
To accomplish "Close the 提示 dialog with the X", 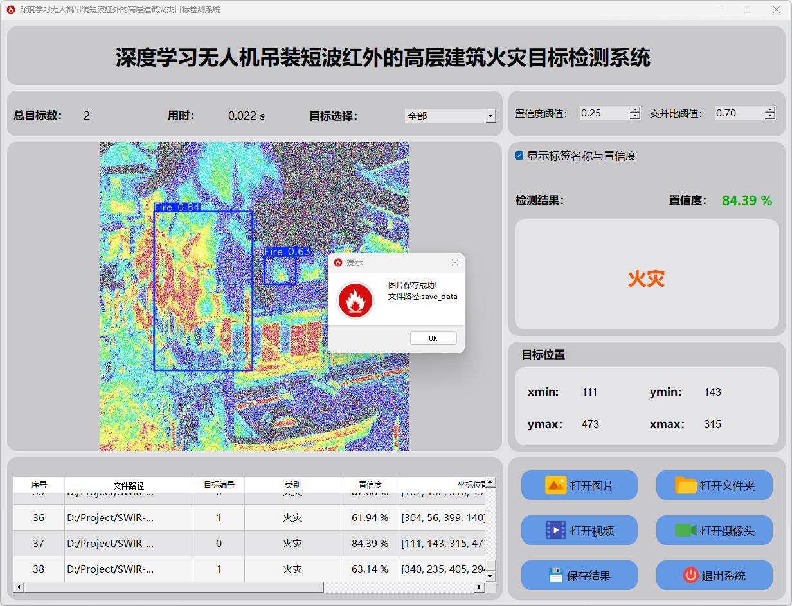I will (x=455, y=262).
